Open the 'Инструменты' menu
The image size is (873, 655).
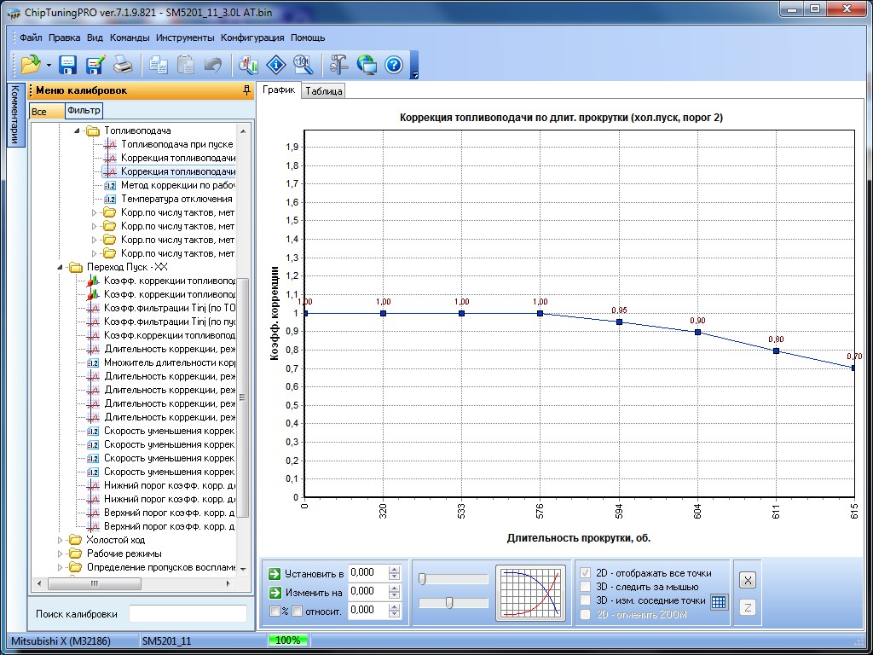coord(185,38)
